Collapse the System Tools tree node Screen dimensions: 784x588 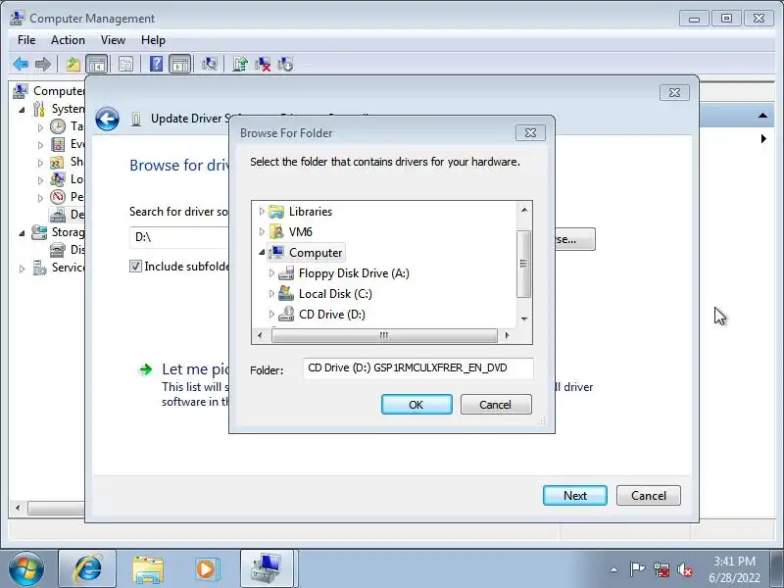(22, 109)
